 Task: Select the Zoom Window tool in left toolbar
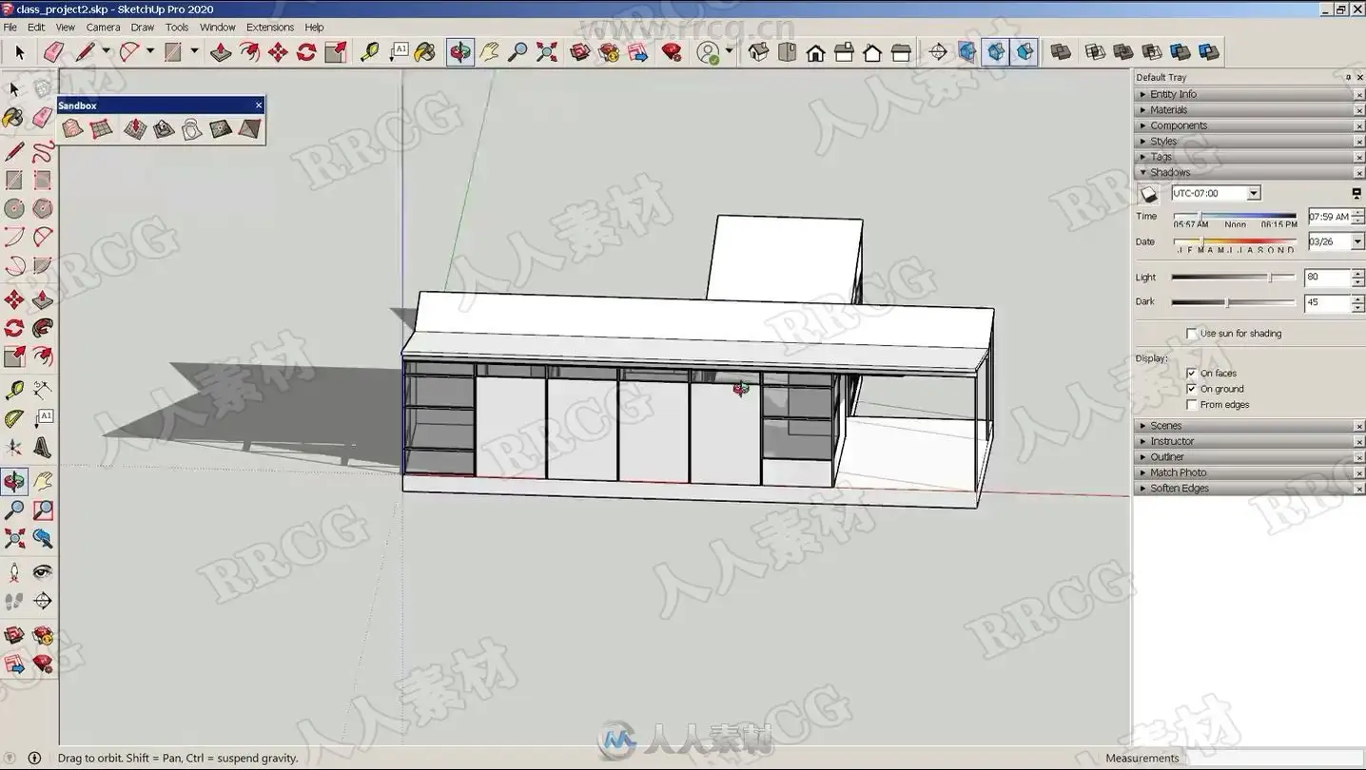point(43,510)
